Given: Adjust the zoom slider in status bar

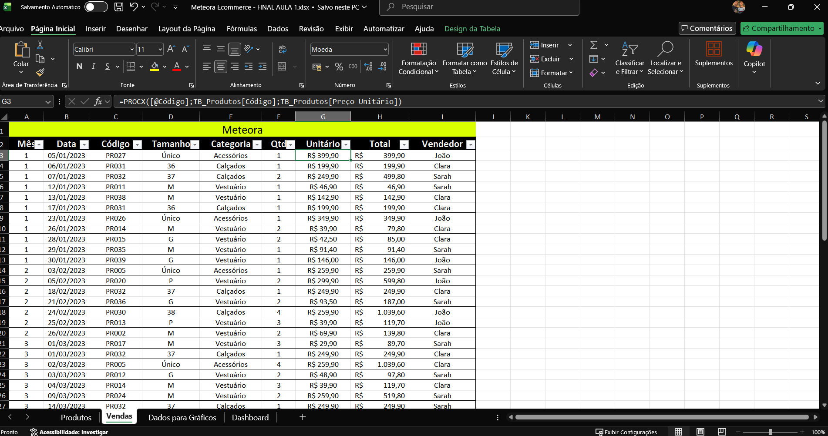Looking at the screenshot, I should point(770,432).
